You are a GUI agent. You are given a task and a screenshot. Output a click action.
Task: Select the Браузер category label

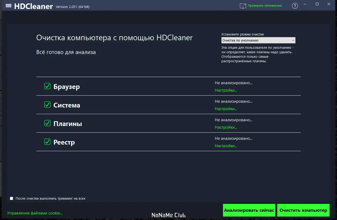point(67,87)
